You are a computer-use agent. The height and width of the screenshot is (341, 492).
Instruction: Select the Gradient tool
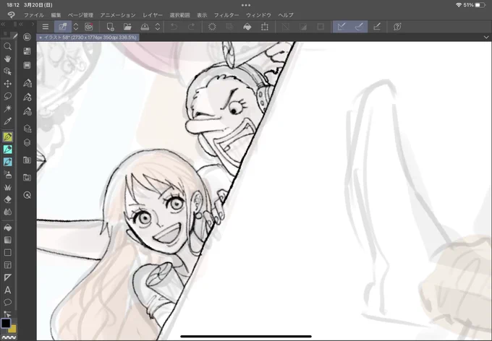coord(7,240)
